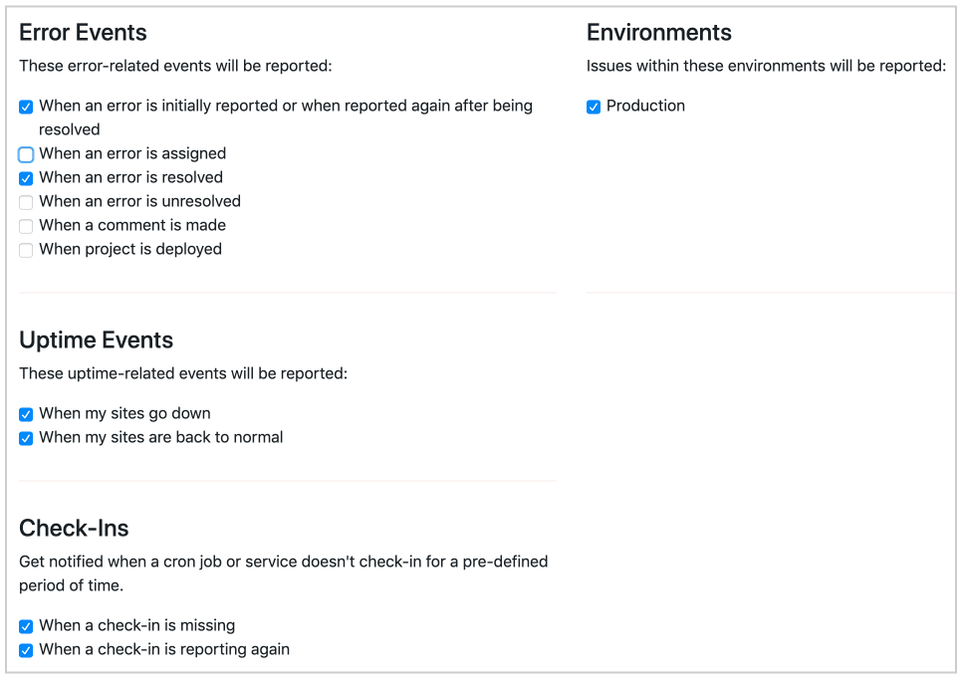Viewport: 962px width, 678px height.
Task: Uncheck the Production environment checkbox
Action: (x=593, y=107)
